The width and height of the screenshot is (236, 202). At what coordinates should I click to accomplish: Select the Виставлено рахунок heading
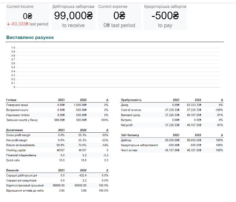30,37
